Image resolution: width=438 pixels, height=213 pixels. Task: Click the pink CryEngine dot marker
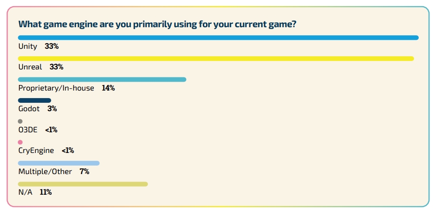(x=20, y=142)
